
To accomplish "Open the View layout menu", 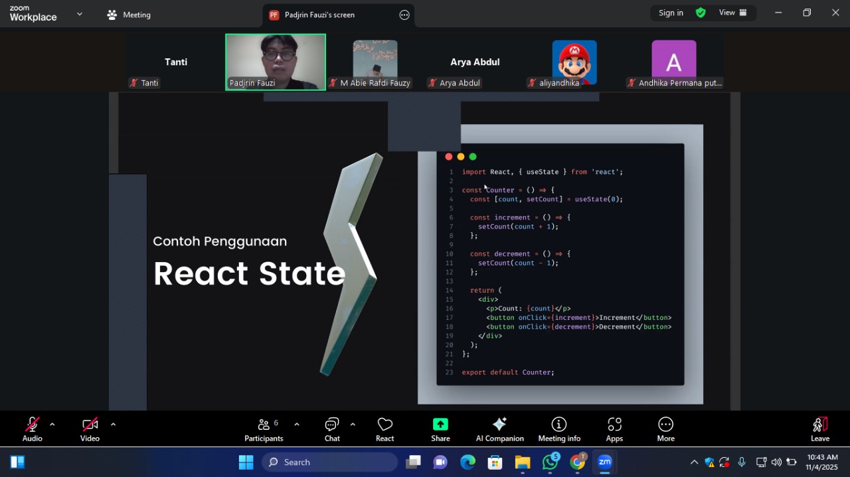I will [733, 13].
